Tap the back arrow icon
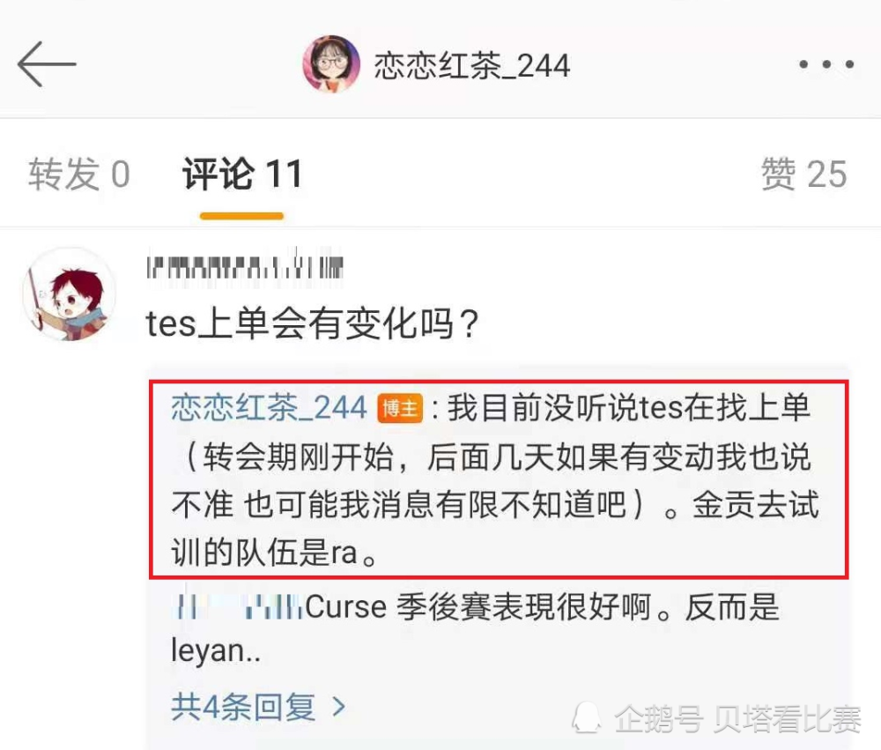 (x=47, y=64)
